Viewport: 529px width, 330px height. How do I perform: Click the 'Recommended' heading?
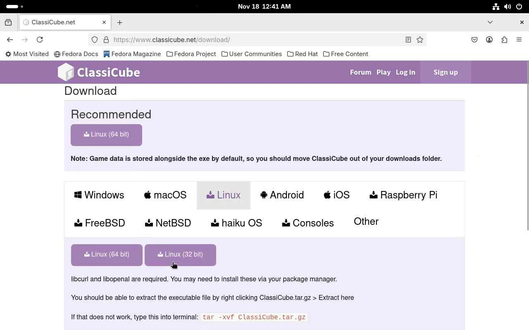click(111, 114)
